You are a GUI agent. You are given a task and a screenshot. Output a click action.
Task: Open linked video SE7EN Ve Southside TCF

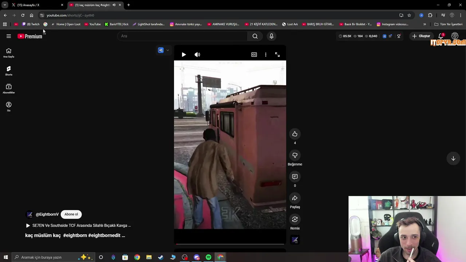point(78,226)
